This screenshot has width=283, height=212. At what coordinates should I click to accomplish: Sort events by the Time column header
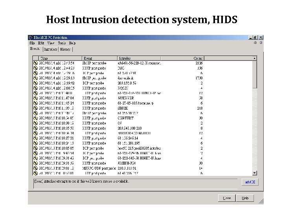[60, 58]
